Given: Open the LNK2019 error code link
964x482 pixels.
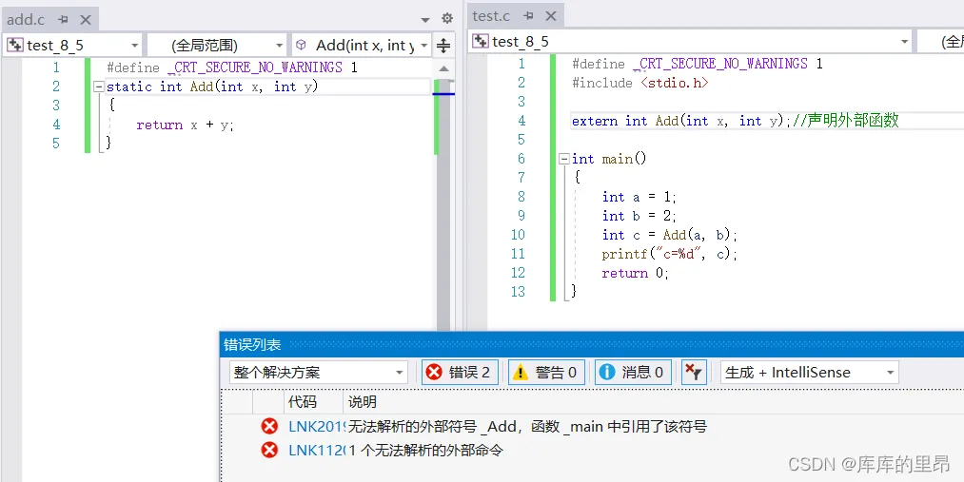Looking at the screenshot, I should click(x=317, y=426).
